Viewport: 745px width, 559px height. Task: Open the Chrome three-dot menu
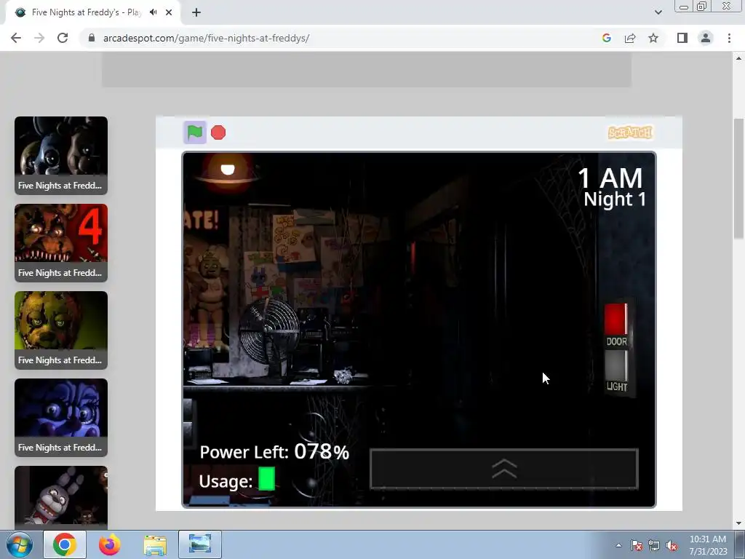point(729,38)
